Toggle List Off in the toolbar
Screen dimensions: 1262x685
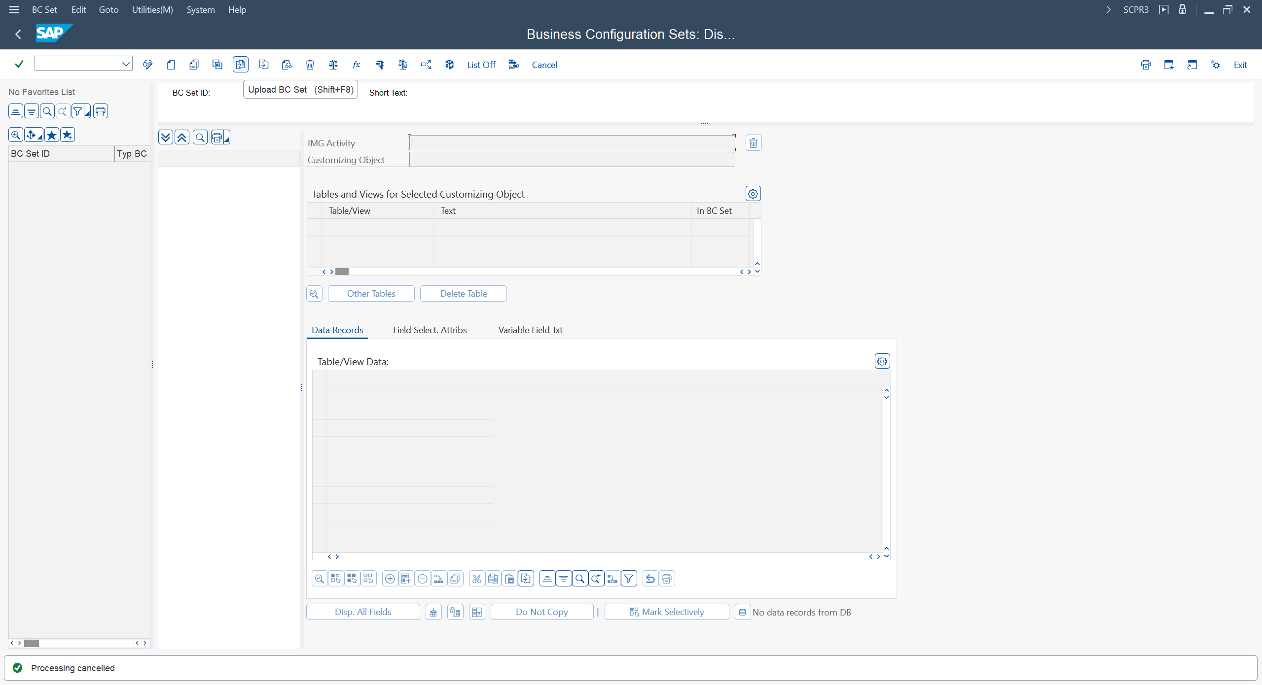[x=481, y=65]
